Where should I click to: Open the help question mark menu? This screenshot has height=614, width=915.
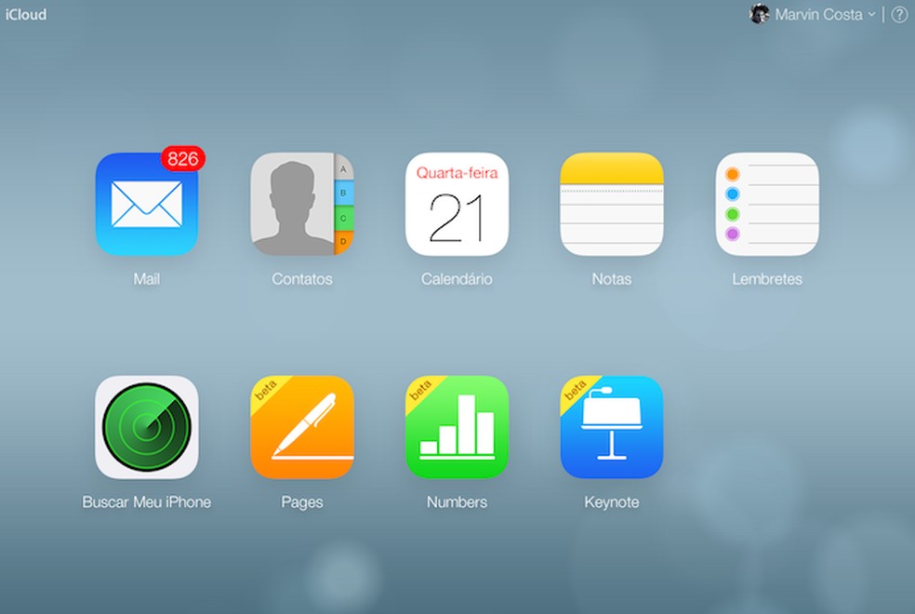pos(898,14)
